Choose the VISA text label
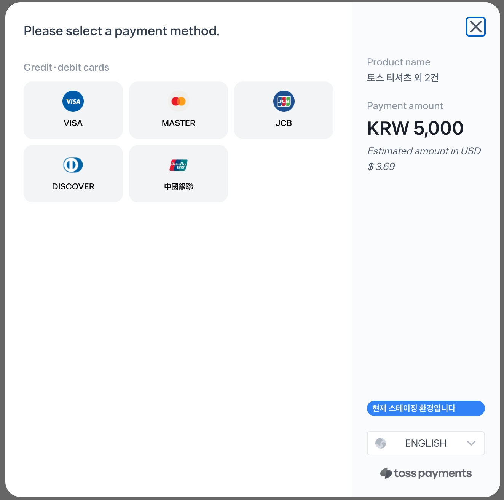 [x=73, y=123]
